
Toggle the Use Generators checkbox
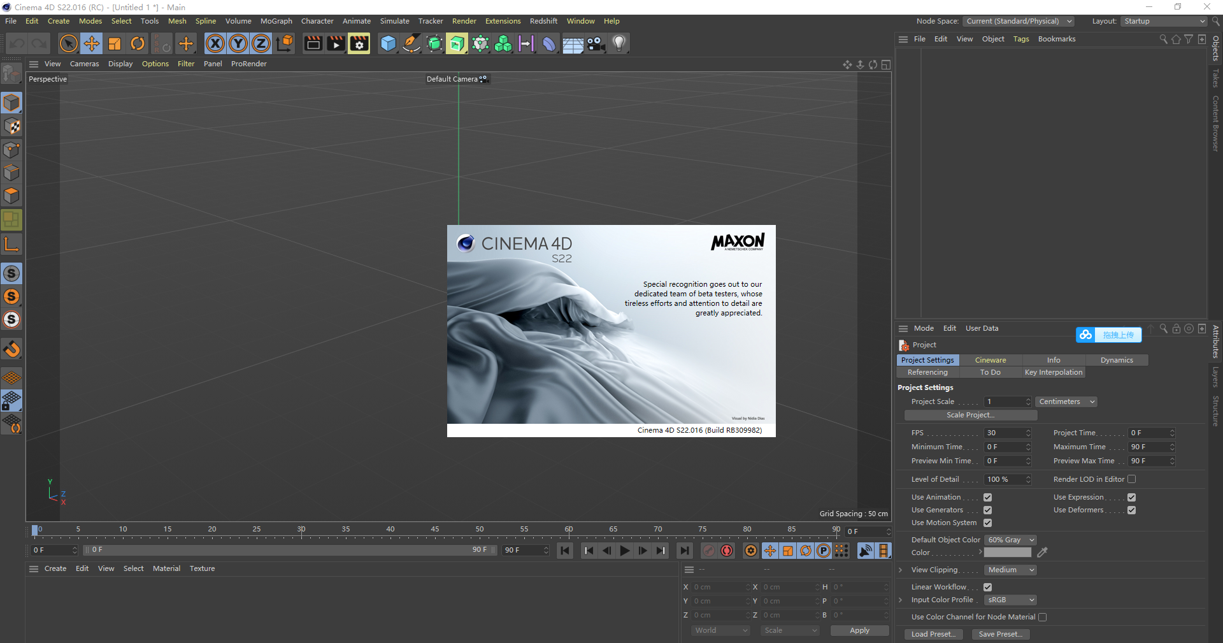point(987,510)
